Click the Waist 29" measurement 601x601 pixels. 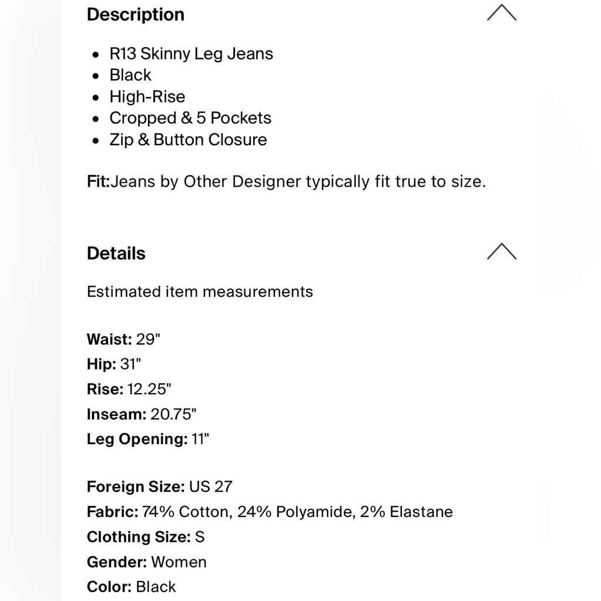click(123, 340)
